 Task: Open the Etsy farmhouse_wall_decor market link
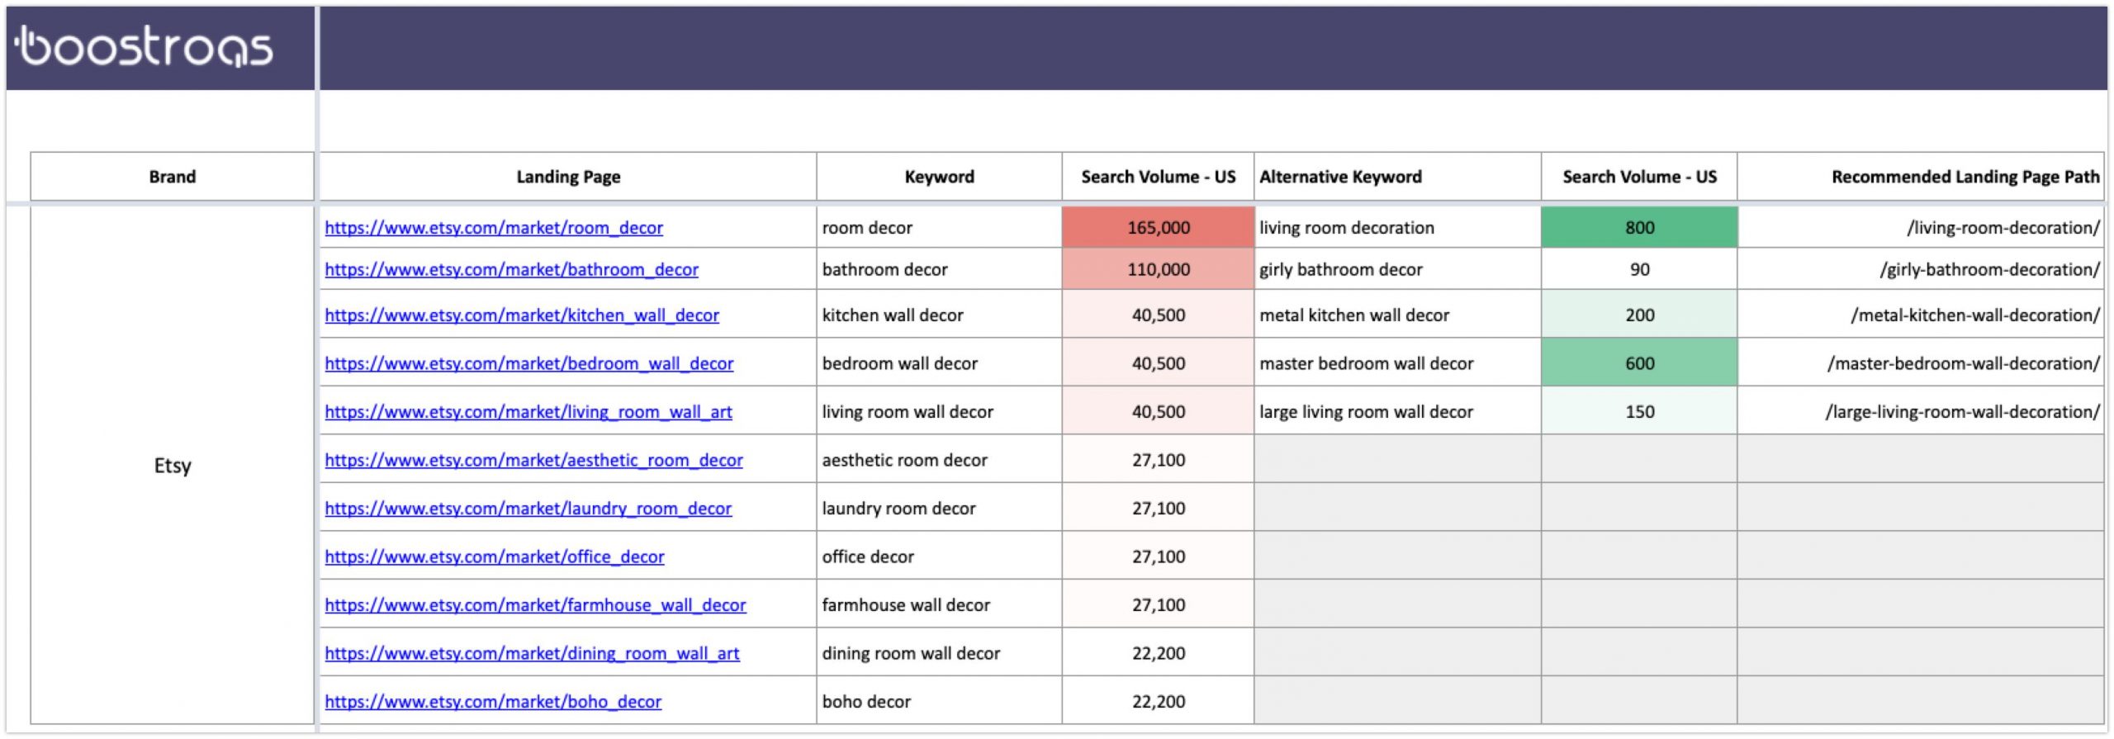pyautogui.click(x=535, y=605)
